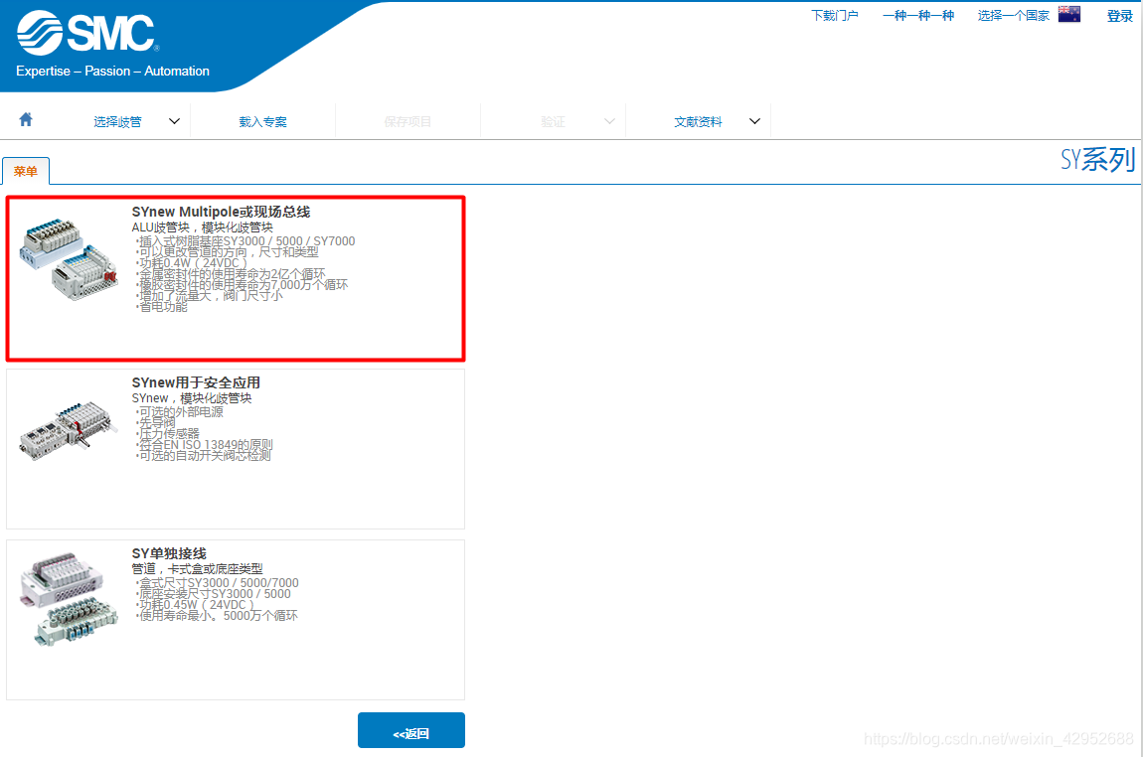The height and width of the screenshot is (757, 1143).
Task: Open the 文献资料 dropdown menu
Action: point(698,121)
